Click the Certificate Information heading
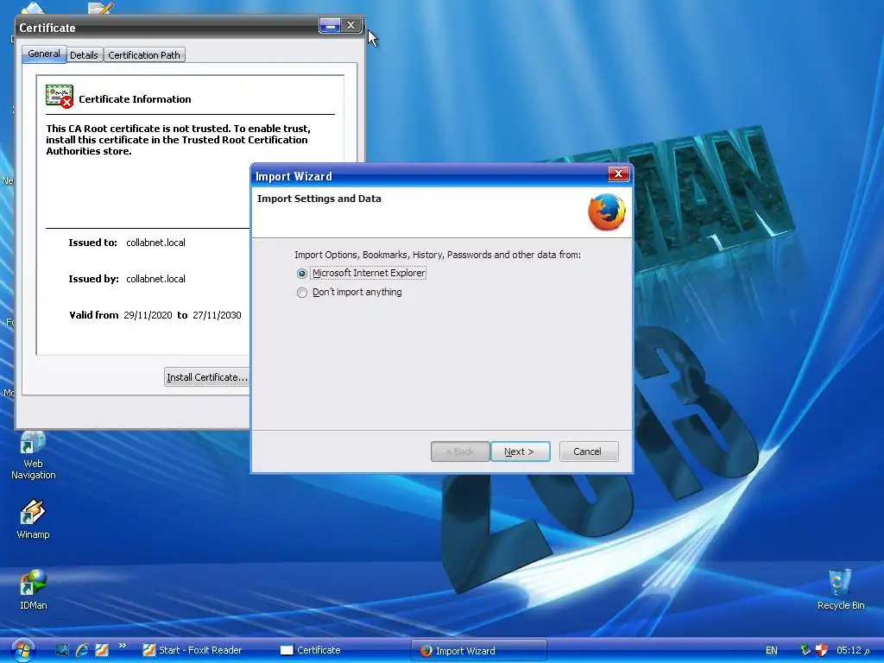884x663 pixels. pyautogui.click(x=135, y=99)
